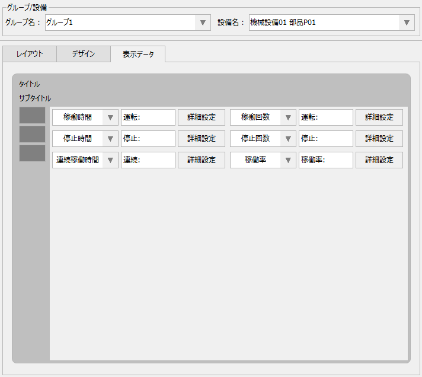Expand the 稼働率 dropdown
422x377 pixels.
pos(263,160)
